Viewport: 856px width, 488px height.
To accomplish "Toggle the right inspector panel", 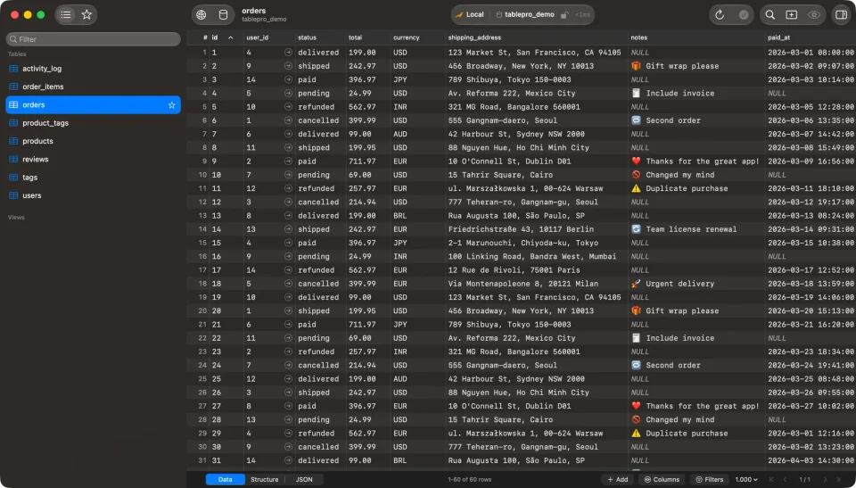I will pyautogui.click(x=842, y=15).
